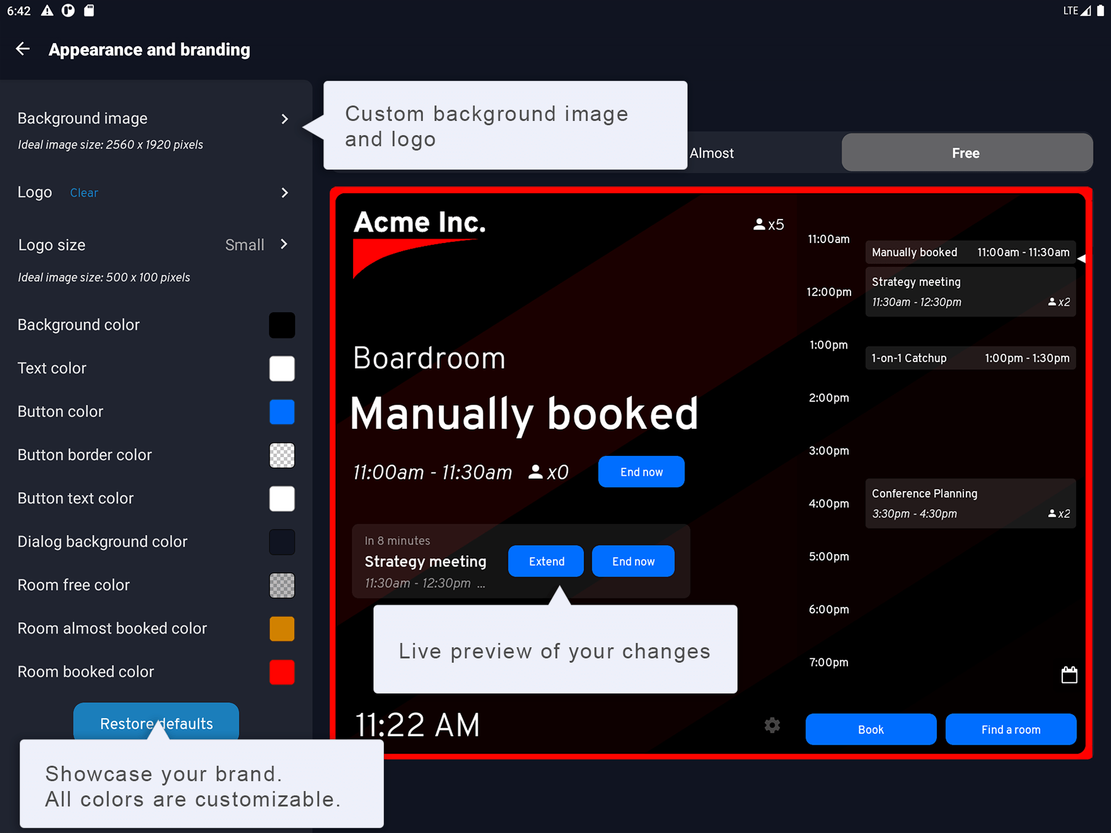The image size is (1111, 833).
Task: Pick the Button color swatch
Action: pyautogui.click(x=282, y=412)
